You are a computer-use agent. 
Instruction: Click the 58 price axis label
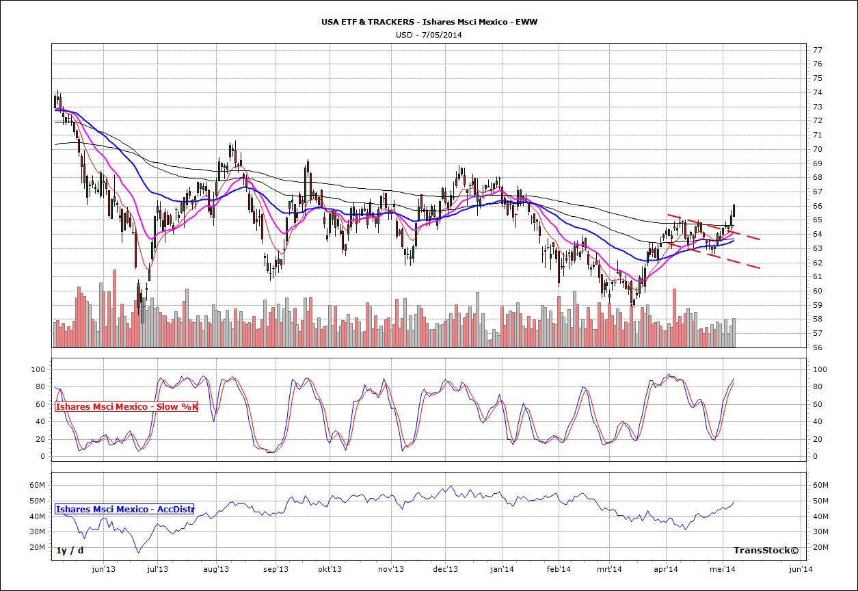coord(818,319)
